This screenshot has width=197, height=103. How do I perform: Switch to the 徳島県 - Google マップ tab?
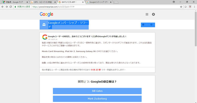click(15, 2)
